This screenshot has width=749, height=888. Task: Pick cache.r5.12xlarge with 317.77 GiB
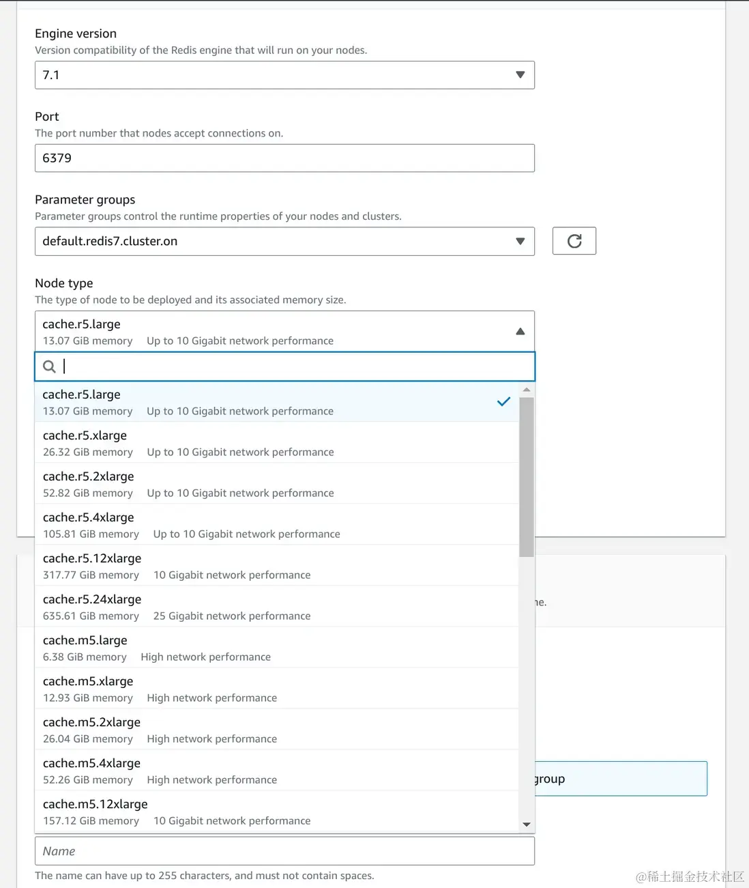point(277,566)
